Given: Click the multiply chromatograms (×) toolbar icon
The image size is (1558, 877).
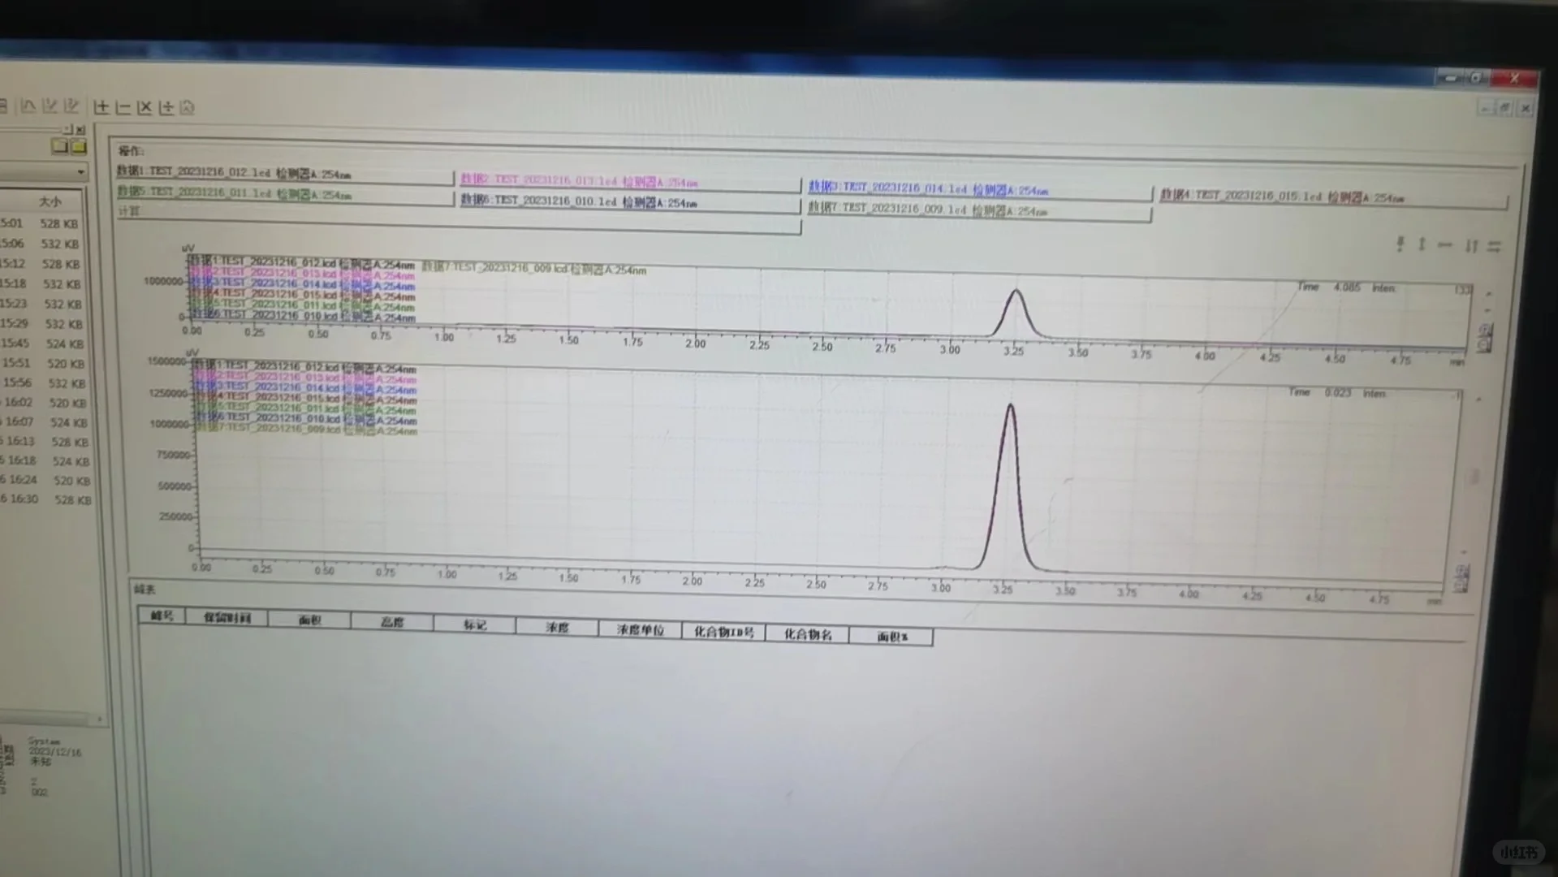Looking at the screenshot, I should tap(145, 107).
